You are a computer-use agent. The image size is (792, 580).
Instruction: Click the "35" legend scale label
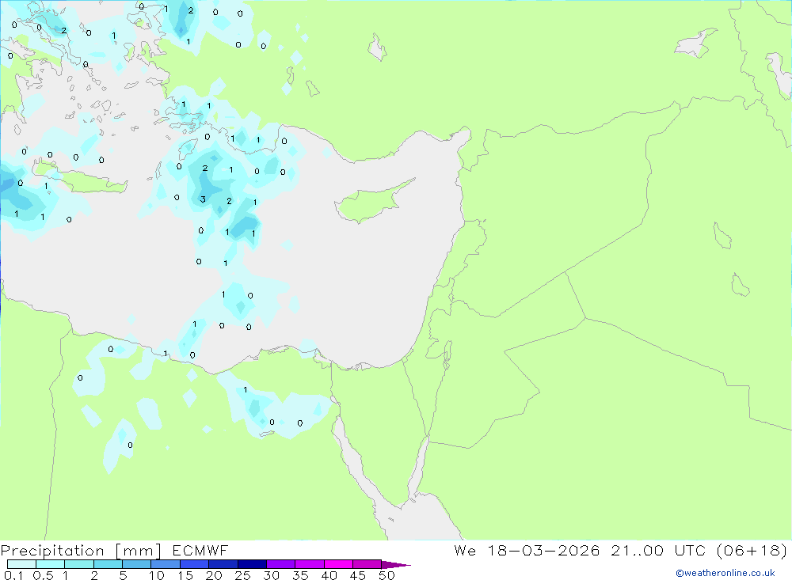click(x=300, y=575)
